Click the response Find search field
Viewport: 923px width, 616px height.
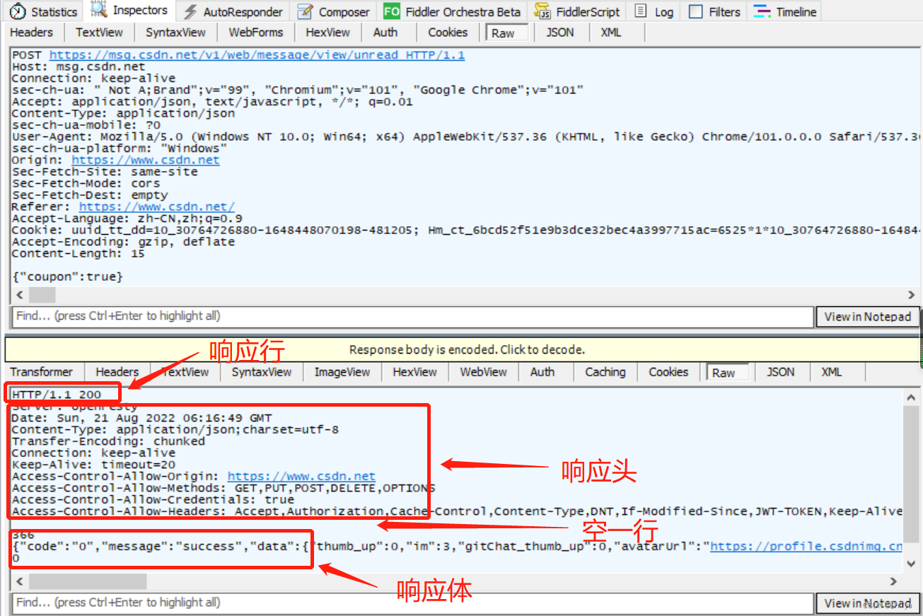pos(412,603)
